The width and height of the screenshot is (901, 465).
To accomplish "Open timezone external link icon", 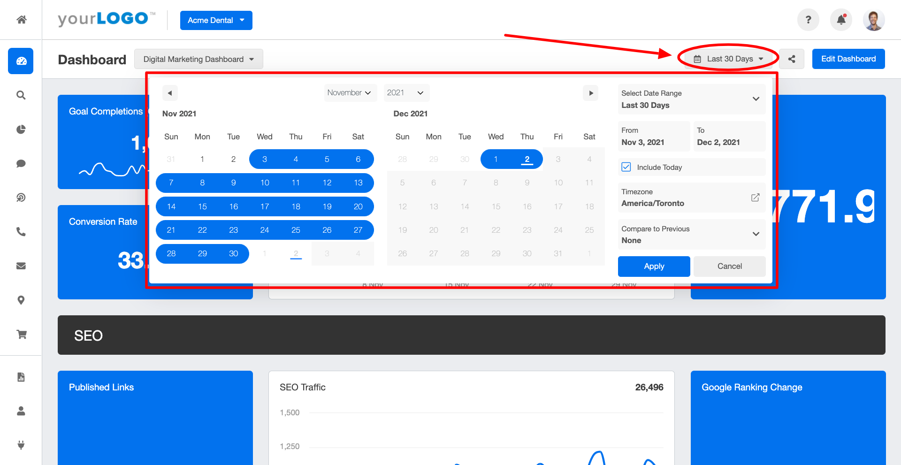I will (755, 198).
